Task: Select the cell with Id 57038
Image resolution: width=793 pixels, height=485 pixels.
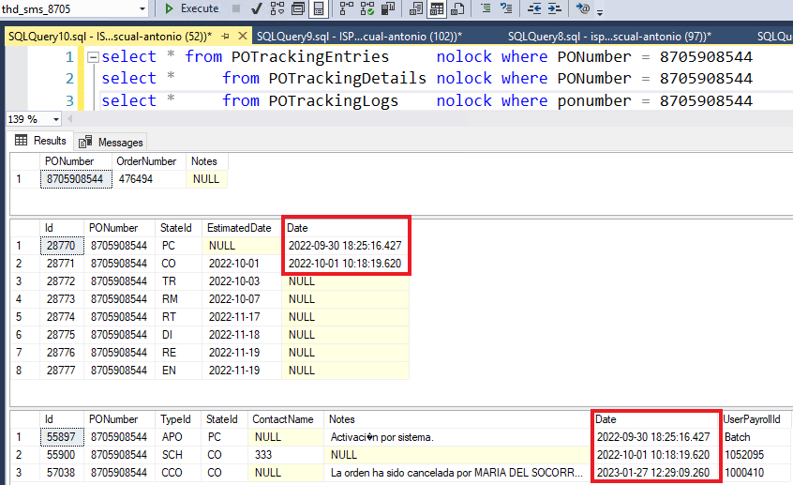Action: (x=62, y=473)
